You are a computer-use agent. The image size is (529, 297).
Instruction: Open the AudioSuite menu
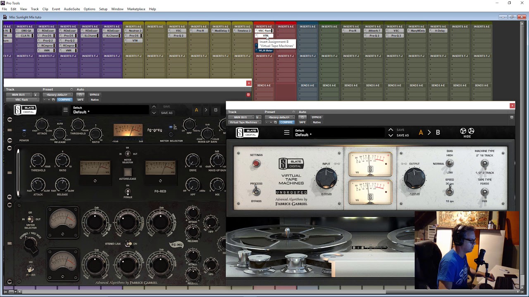[71, 9]
